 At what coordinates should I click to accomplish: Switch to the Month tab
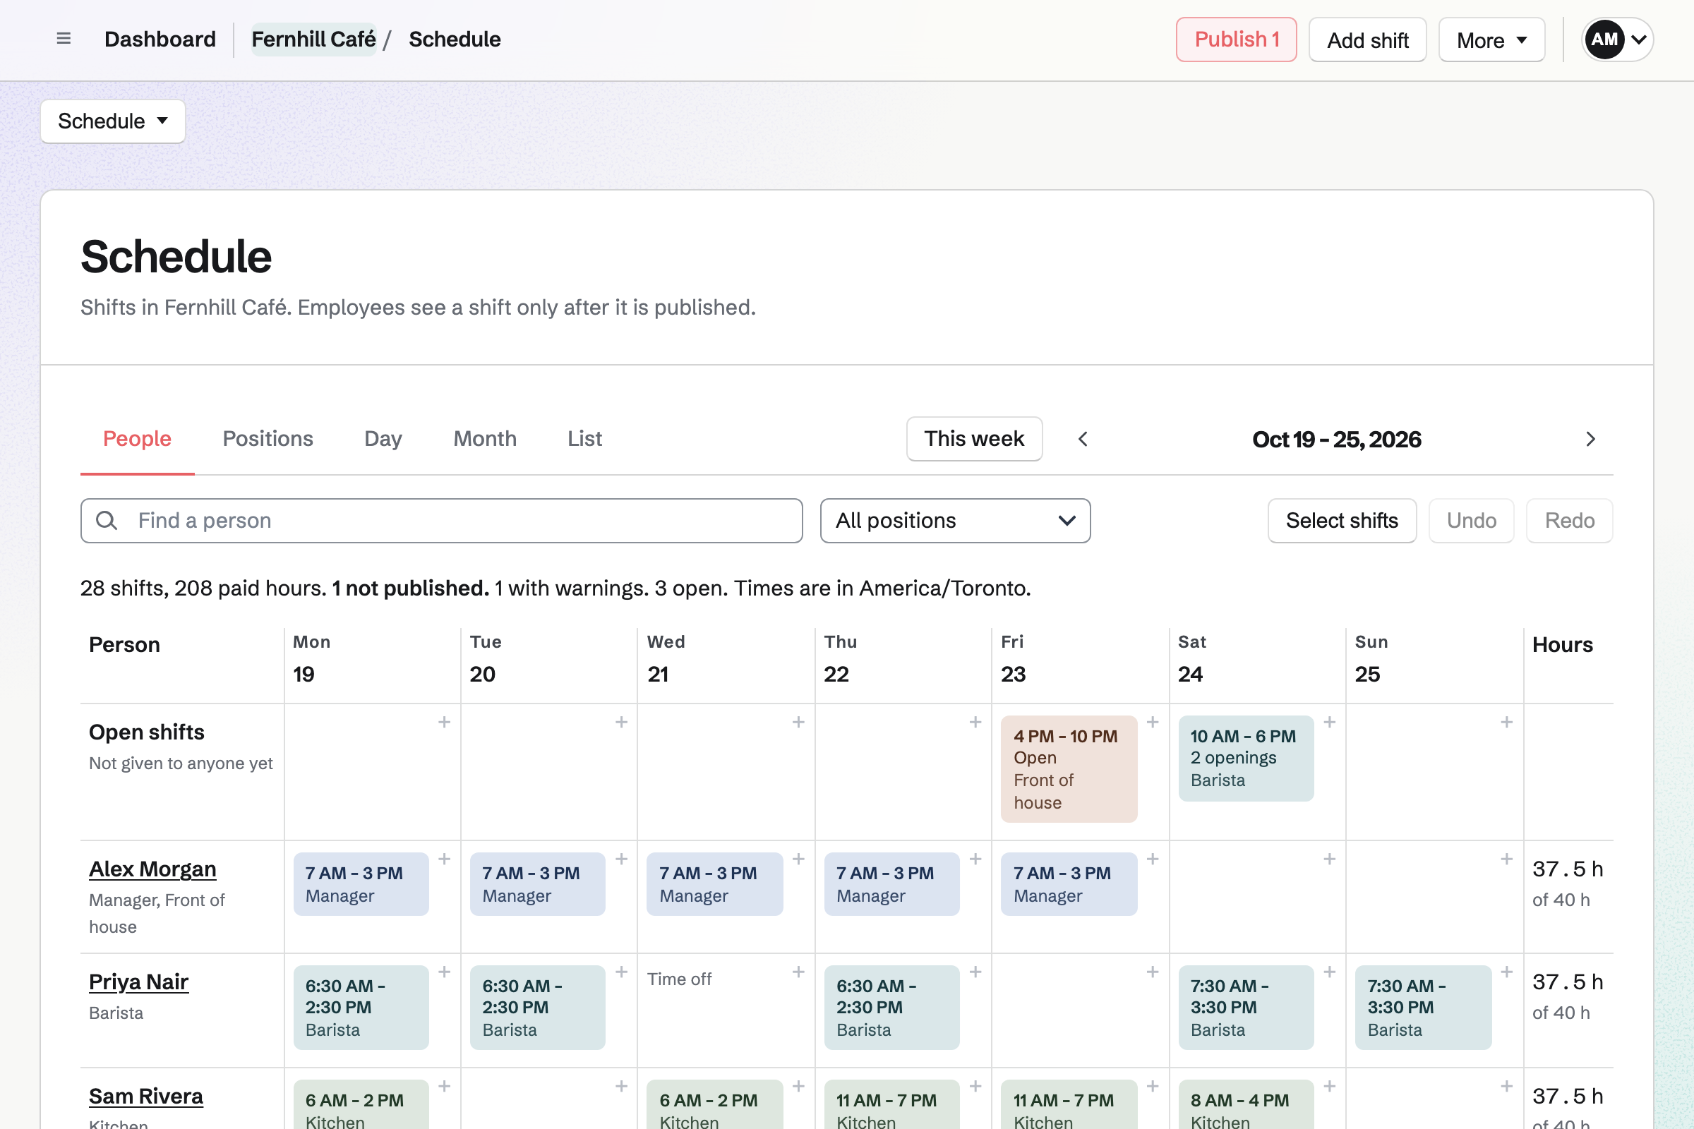click(x=485, y=438)
